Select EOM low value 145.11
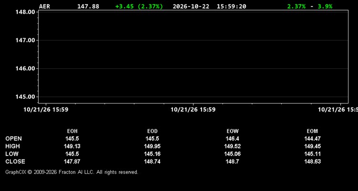 tap(312, 154)
